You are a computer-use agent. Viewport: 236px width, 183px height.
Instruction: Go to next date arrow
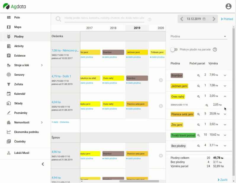point(214,19)
